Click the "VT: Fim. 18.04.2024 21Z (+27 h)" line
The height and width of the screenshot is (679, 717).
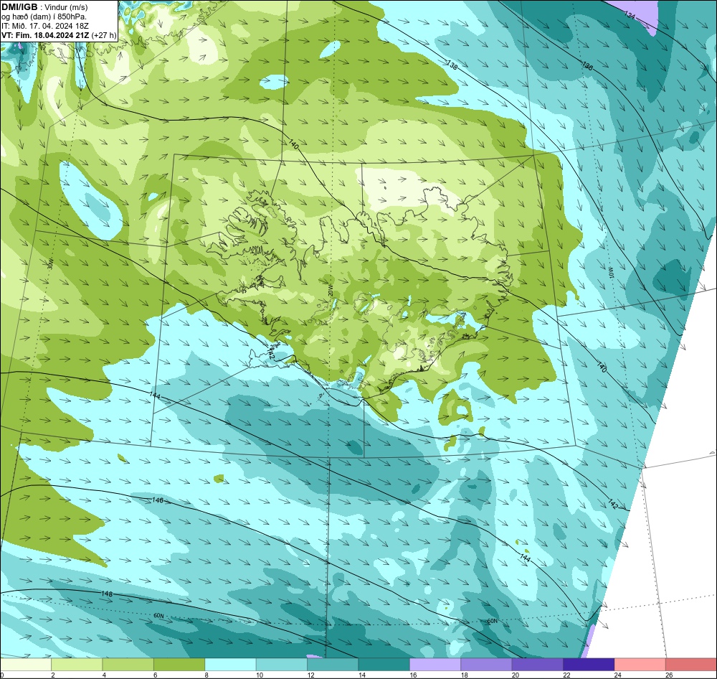tap(59, 35)
